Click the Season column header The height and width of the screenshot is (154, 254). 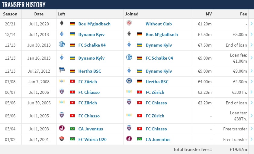10,14
